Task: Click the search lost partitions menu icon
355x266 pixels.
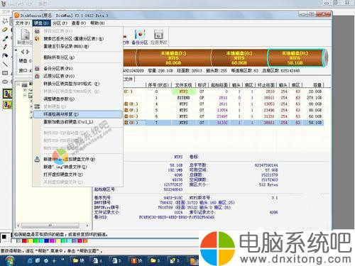Action: click(37, 38)
